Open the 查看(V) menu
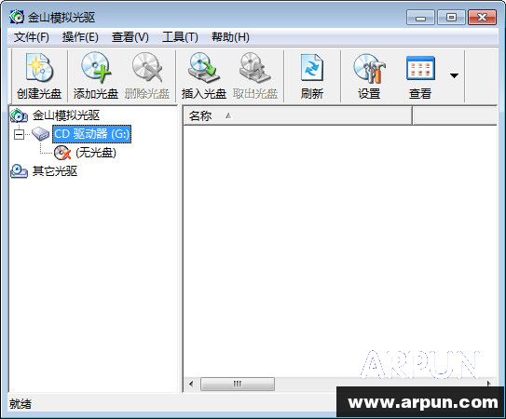The image size is (506, 419). pyautogui.click(x=130, y=37)
